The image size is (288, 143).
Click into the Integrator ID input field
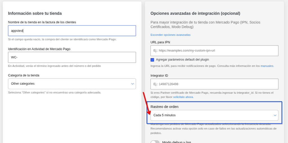tap(214, 84)
